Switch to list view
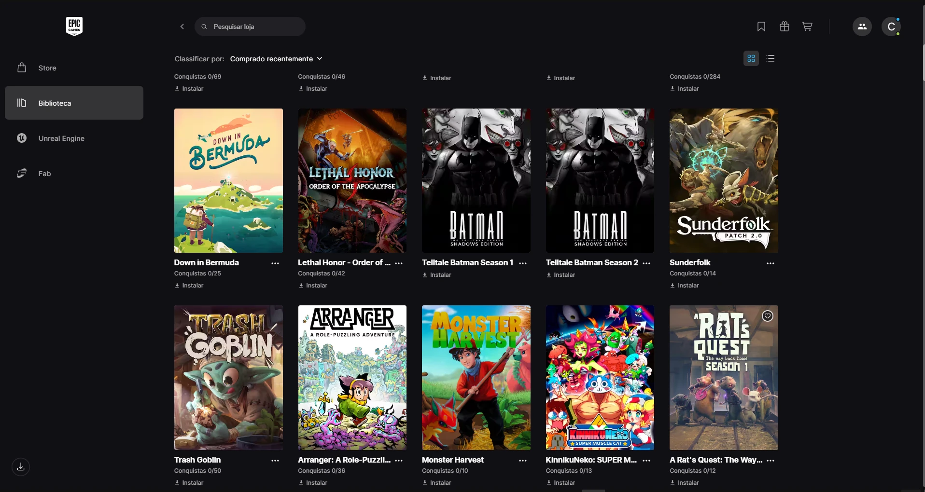The height and width of the screenshot is (492, 925). [x=771, y=58]
